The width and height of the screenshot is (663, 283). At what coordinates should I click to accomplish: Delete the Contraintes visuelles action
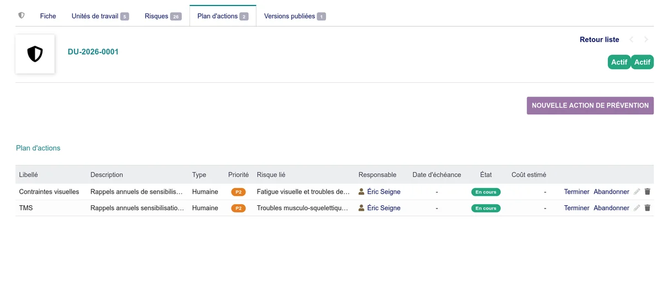click(648, 192)
